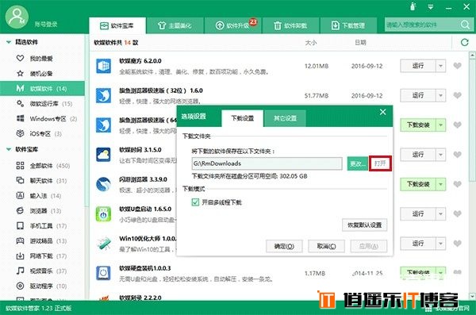The image size is (476, 315).
Task: Open dropdown arrow beside 软媒魔方 运行 button
Action: click(x=441, y=66)
